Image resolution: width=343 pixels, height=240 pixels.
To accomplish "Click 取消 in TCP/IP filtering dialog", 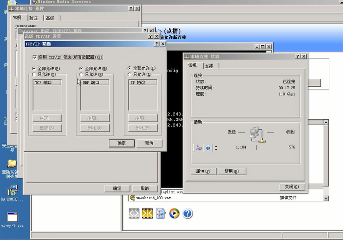I will (149, 143).
